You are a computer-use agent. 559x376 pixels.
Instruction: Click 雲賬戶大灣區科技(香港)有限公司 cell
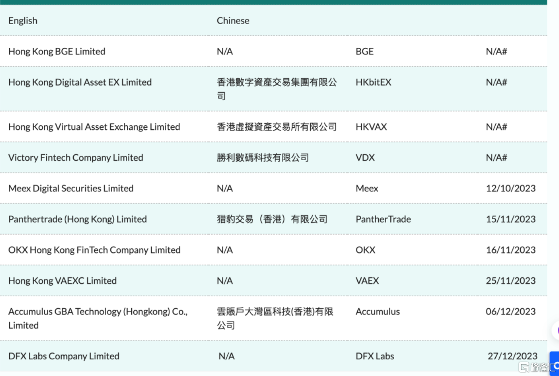[x=275, y=319]
